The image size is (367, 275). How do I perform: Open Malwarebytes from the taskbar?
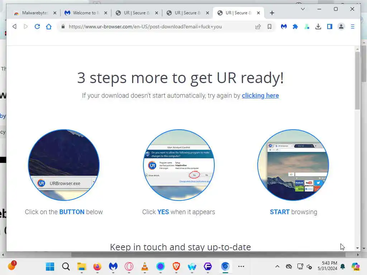[x=113, y=266]
